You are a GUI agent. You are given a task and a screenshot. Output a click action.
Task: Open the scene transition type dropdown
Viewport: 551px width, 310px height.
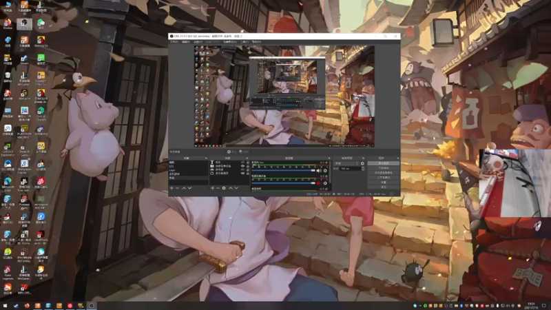(346, 163)
